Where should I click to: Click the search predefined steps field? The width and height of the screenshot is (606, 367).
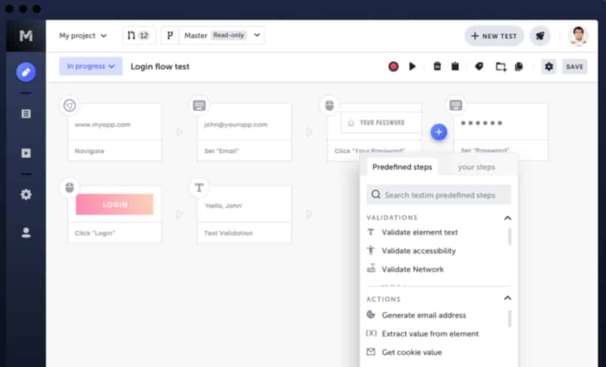(x=439, y=195)
